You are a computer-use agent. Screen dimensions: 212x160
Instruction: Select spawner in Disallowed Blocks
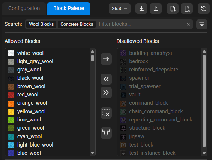tap(159, 78)
